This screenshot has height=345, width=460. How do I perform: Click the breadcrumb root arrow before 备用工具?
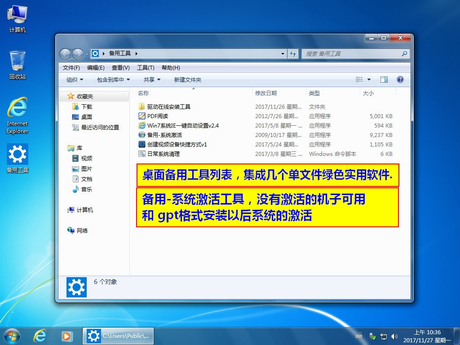tap(104, 54)
